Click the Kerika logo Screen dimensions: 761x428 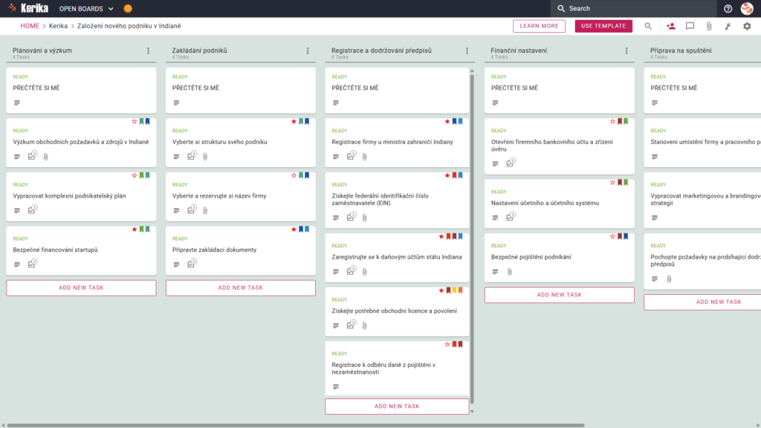[x=29, y=8]
